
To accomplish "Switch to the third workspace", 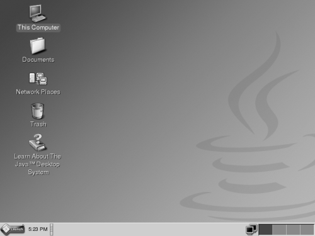I will [x=293, y=229].
